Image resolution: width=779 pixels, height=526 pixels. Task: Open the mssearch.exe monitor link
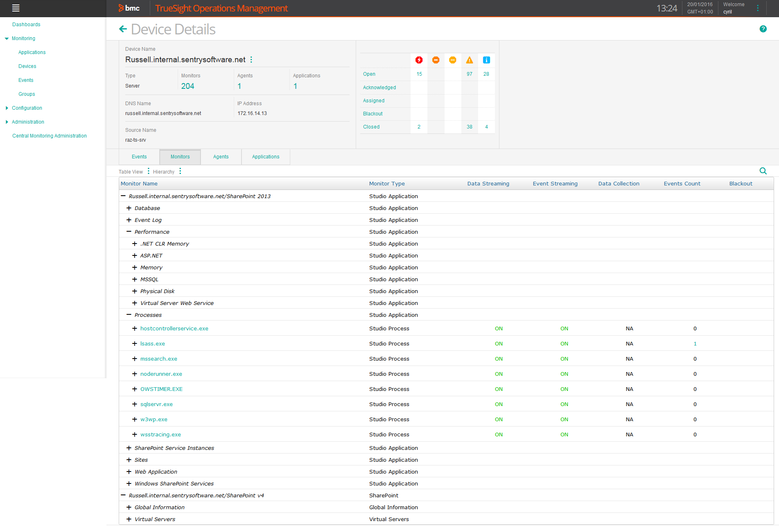(159, 359)
